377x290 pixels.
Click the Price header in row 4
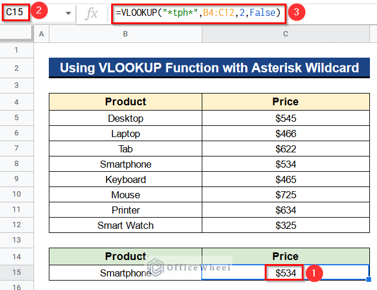286,102
